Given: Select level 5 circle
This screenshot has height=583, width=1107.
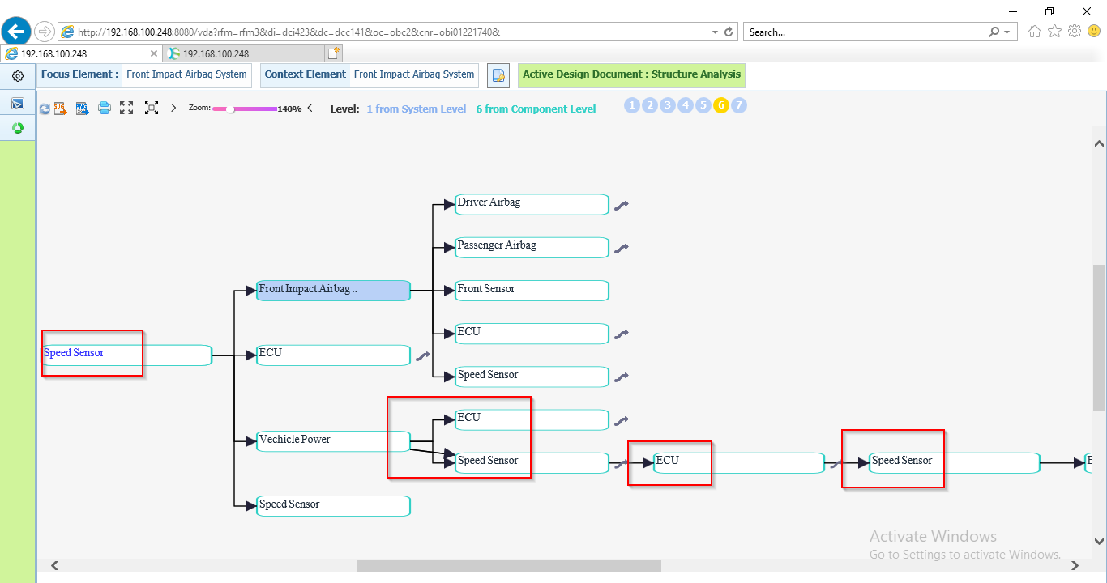Looking at the screenshot, I should pyautogui.click(x=703, y=105).
